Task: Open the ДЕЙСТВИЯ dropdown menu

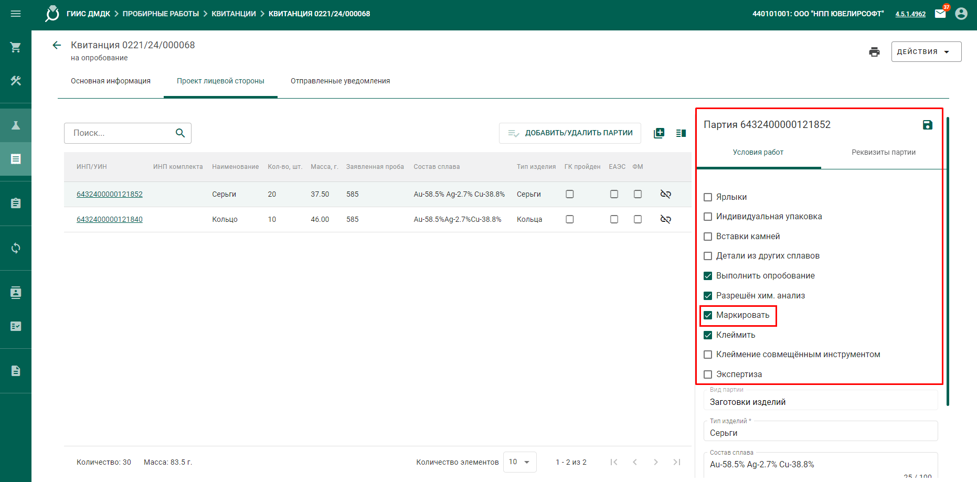Action: click(926, 52)
